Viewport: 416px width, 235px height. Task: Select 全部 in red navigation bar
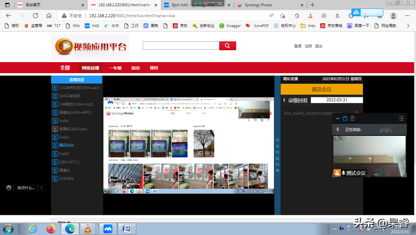65,68
